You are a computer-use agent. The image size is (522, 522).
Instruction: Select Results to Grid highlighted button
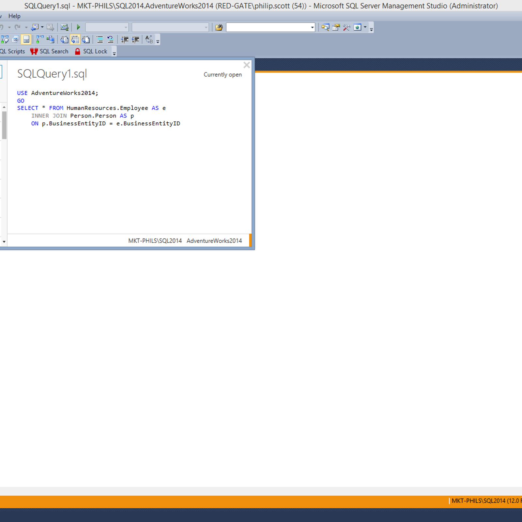(75, 39)
